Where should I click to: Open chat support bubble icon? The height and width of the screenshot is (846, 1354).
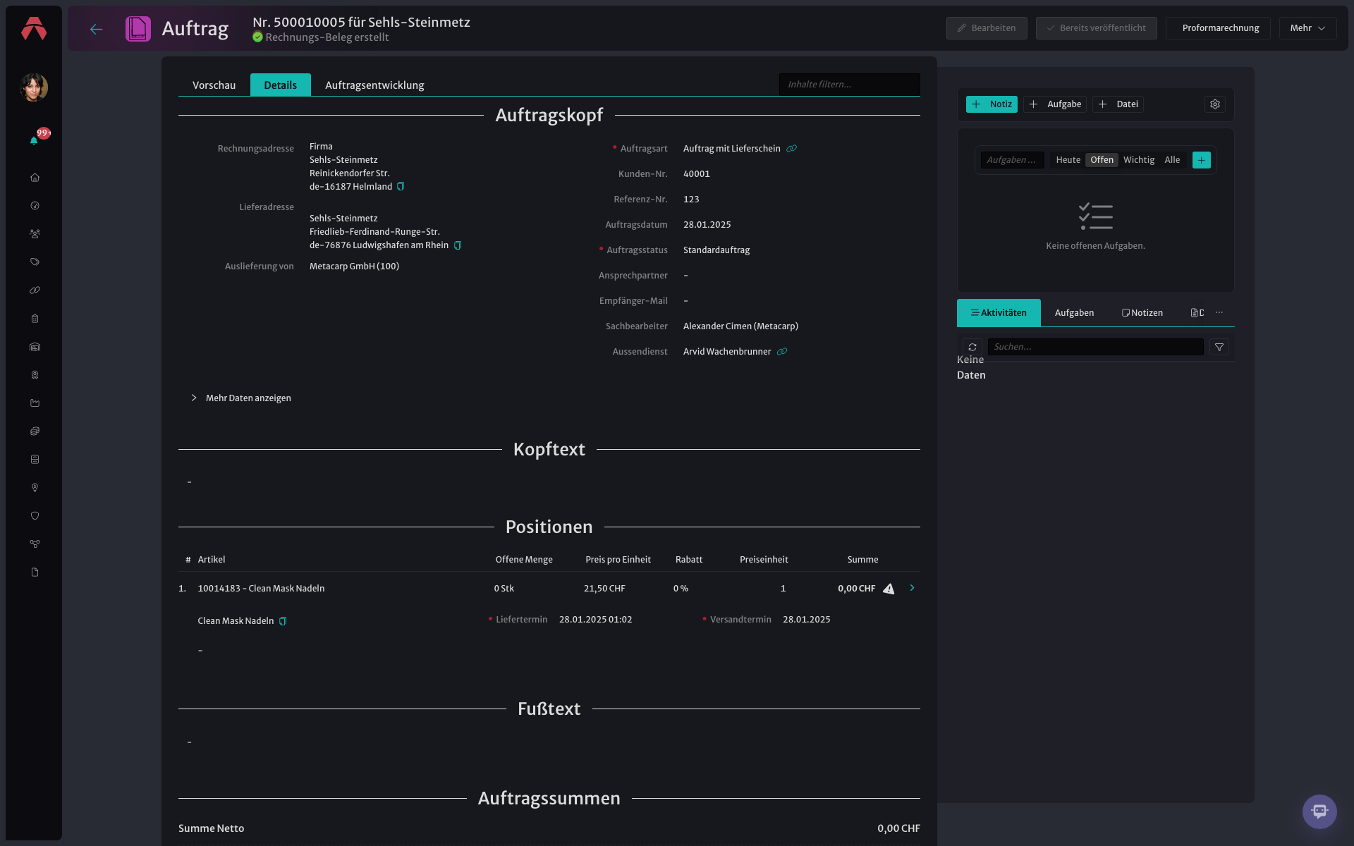click(1319, 811)
